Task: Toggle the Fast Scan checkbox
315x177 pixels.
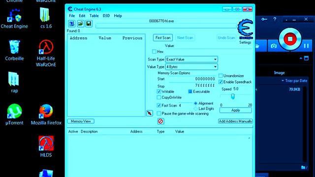Action: (x=158, y=105)
